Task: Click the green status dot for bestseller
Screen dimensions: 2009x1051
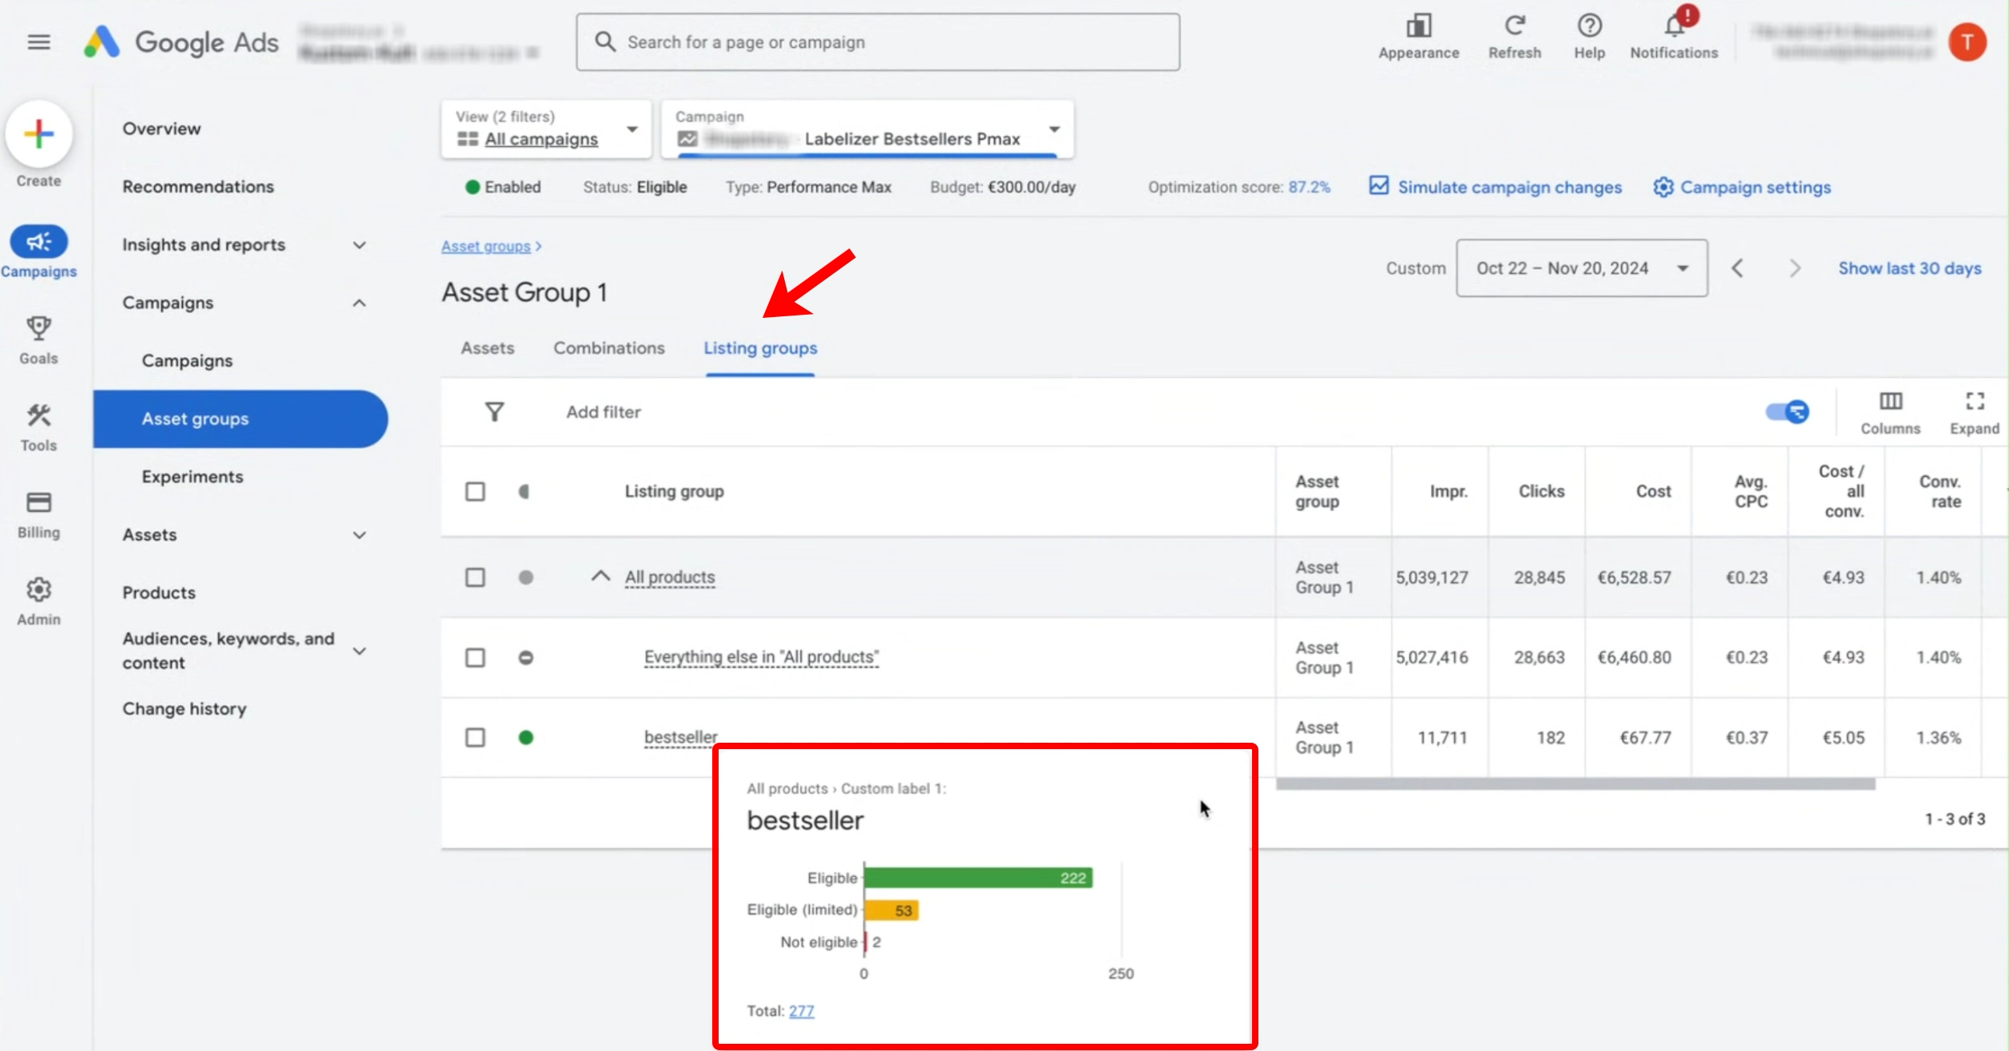Action: (525, 738)
